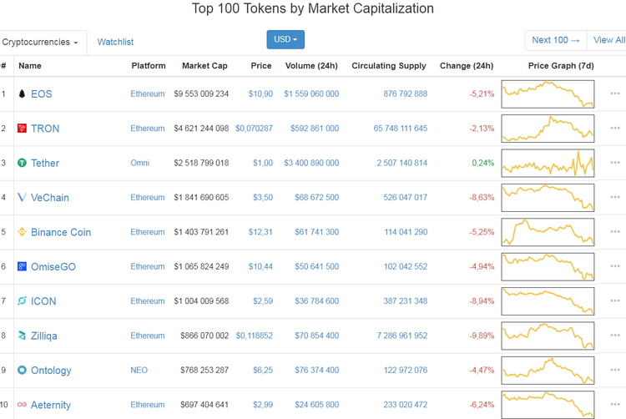
Task: Open the EOS token link
Action: click(x=42, y=94)
